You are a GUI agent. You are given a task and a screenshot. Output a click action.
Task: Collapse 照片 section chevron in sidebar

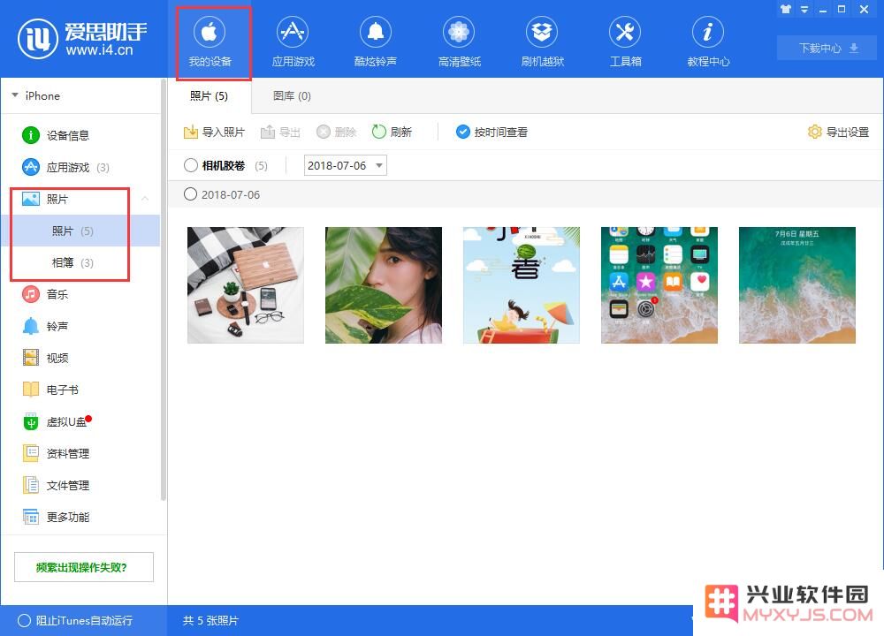[x=145, y=199]
